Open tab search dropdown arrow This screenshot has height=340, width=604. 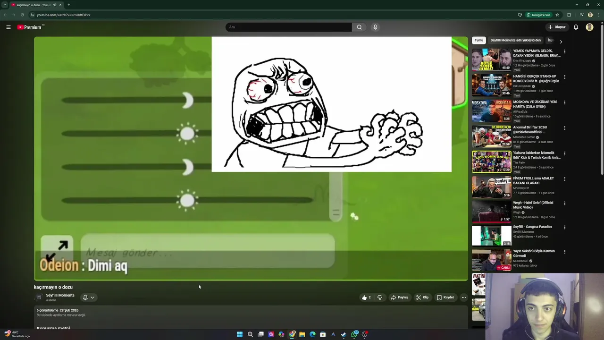tap(4, 5)
